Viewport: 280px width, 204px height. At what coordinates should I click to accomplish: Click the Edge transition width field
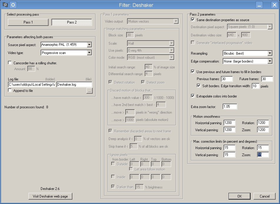point(256,86)
